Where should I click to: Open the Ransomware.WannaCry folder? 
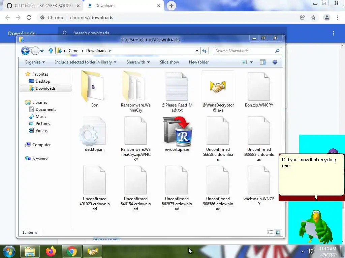135,91
